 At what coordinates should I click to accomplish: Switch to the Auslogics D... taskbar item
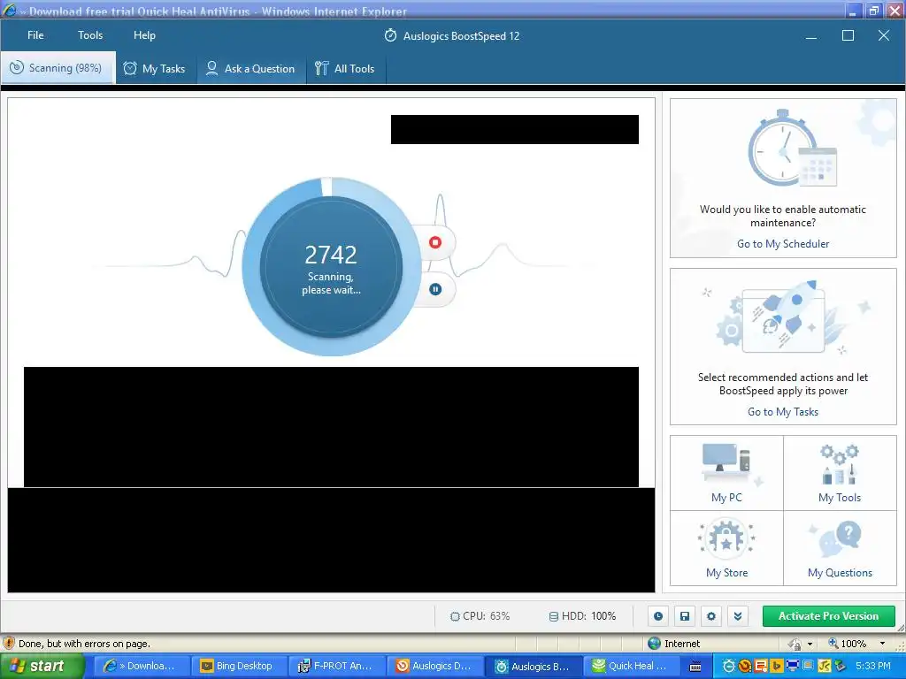(434, 666)
